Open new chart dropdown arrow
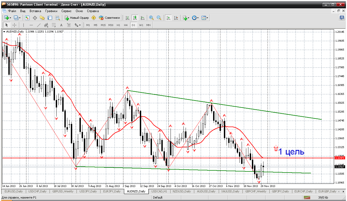This screenshot has height=201, width=347. tap(11, 18)
